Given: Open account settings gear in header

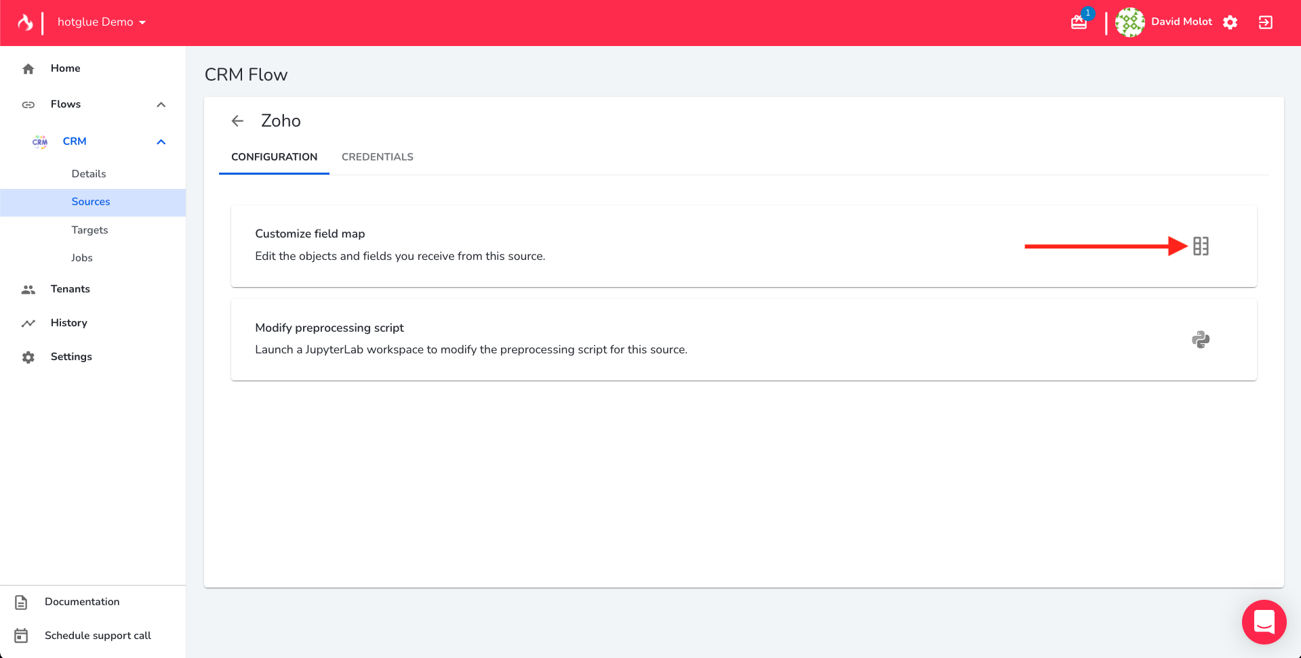Looking at the screenshot, I should 1230,22.
